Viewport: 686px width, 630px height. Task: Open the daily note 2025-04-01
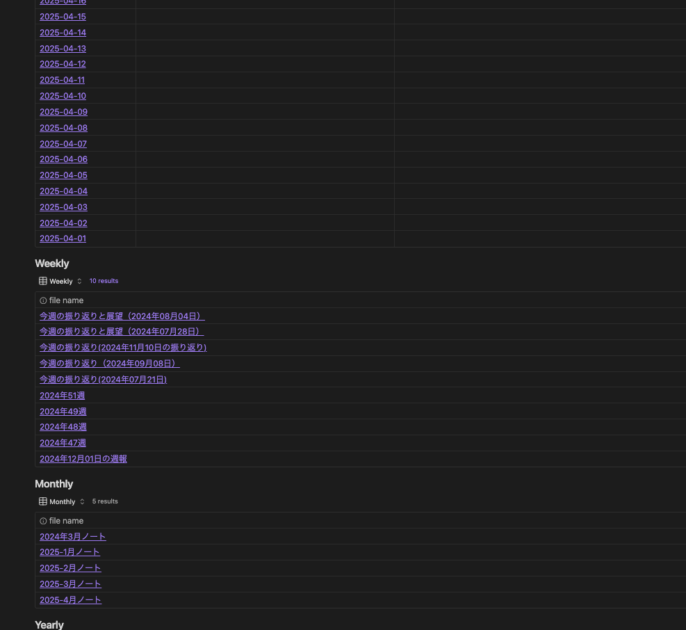[63, 239]
